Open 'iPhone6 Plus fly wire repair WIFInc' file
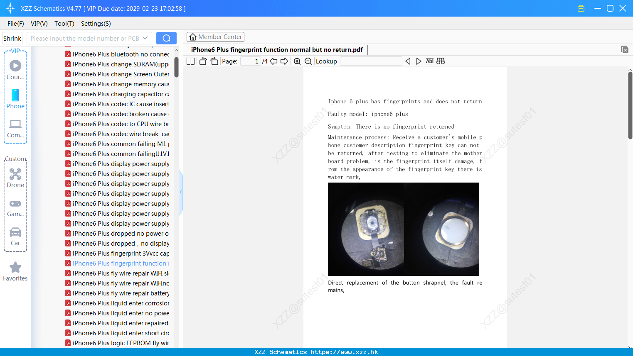 point(117,283)
